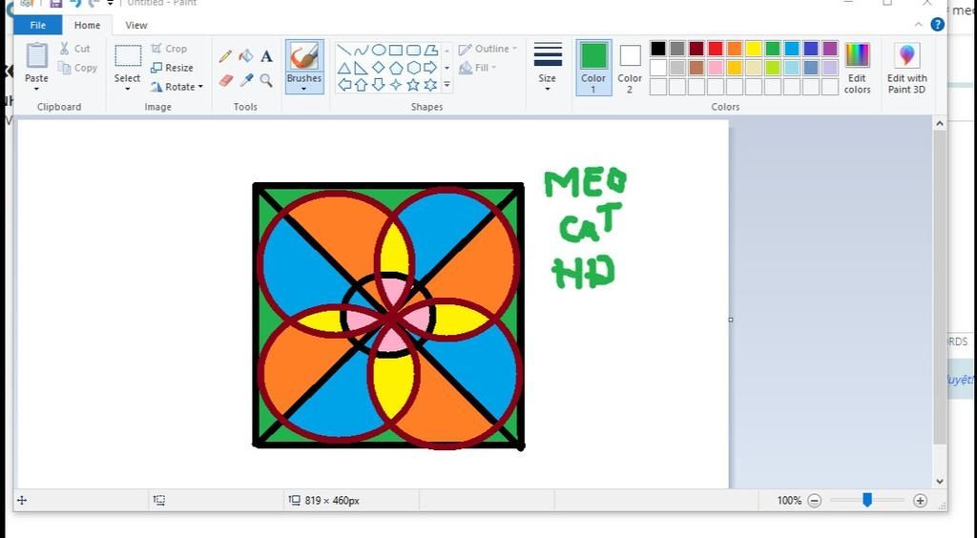Screen dimensions: 977x538
Task: Choose the Polygon shape
Action: coord(430,50)
